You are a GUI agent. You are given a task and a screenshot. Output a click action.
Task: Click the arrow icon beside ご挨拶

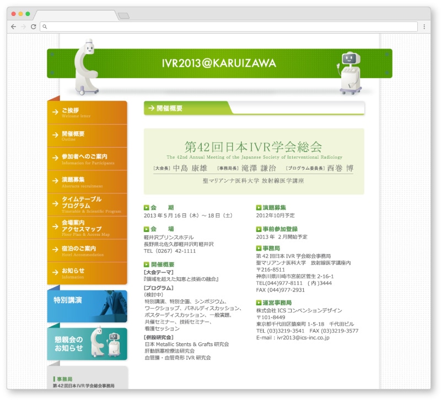tap(55, 112)
